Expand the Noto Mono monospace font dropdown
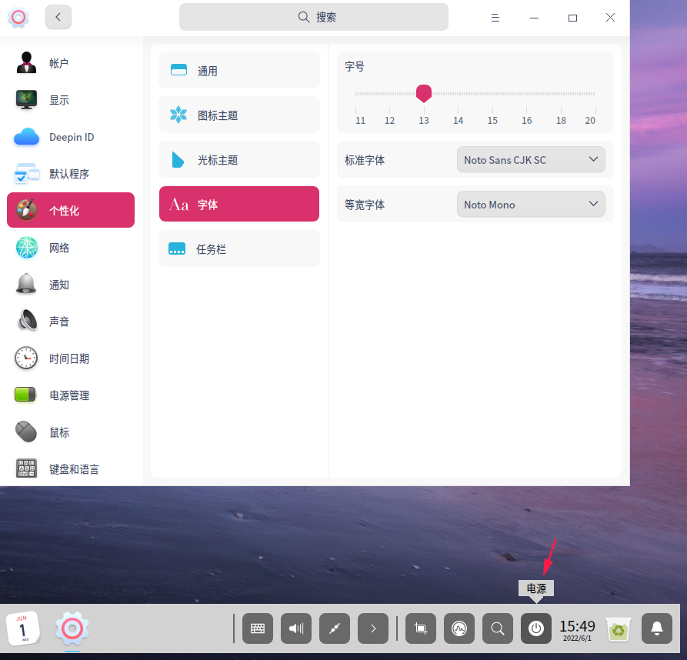This screenshot has height=660, width=687. 531,204
